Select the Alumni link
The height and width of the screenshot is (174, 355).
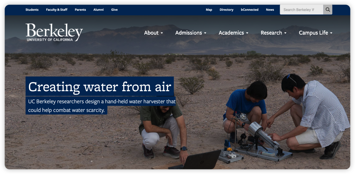[x=99, y=10]
